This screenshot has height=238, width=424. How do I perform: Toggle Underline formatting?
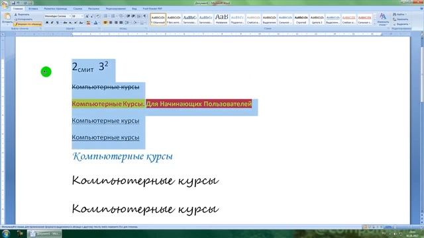58,23
